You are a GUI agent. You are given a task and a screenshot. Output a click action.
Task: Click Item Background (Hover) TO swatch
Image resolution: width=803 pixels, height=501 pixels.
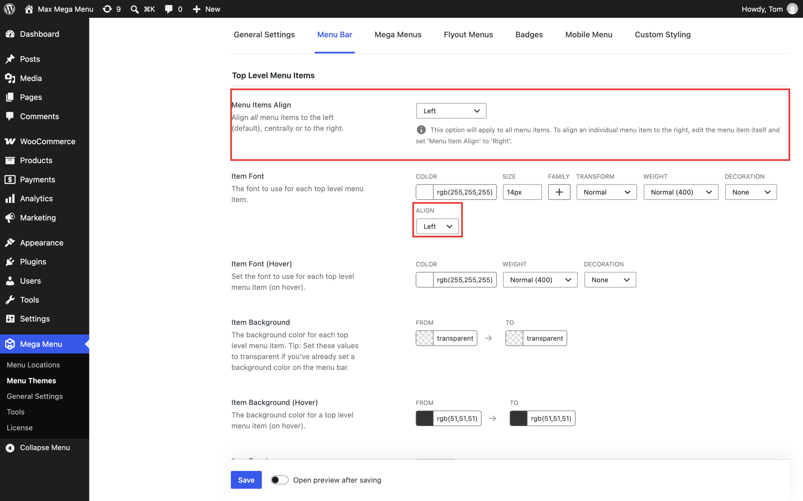(x=518, y=419)
